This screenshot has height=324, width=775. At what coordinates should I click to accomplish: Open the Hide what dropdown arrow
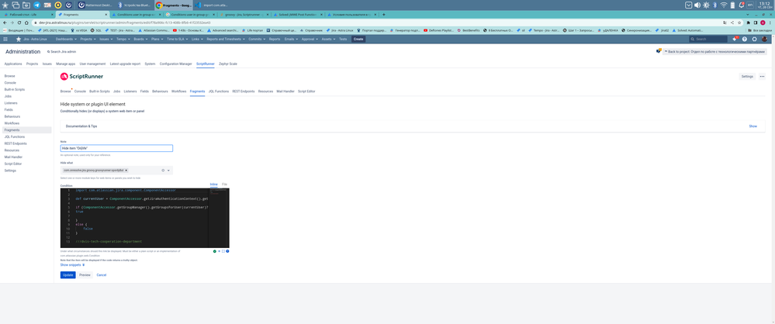[168, 171]
